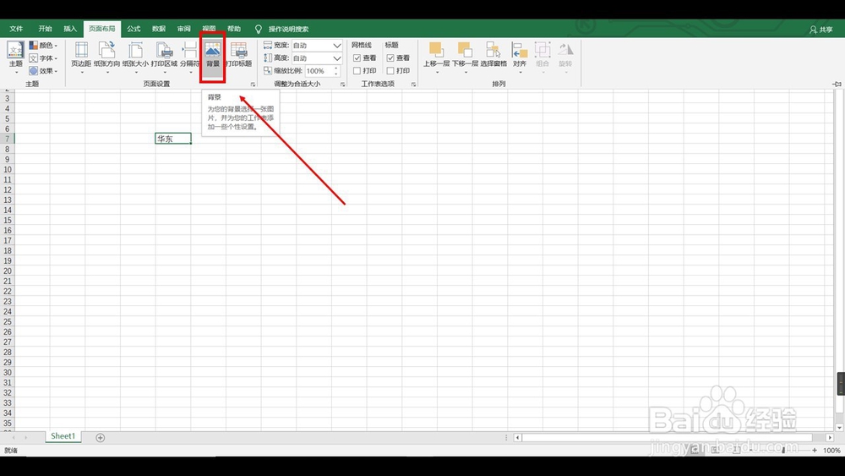Switch to the 审阅 review tab
Screen dimensions: 845x476
[183, 29]
